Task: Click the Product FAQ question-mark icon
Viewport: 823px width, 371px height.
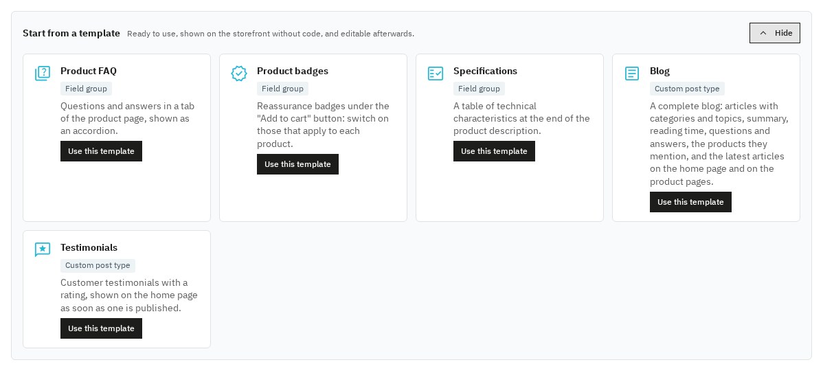Action: click(43, 74)
